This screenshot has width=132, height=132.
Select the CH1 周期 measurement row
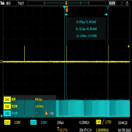click(30, 99)
